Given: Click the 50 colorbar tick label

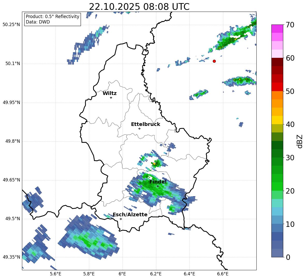Looking at the screenshot, I should (290, 91).
